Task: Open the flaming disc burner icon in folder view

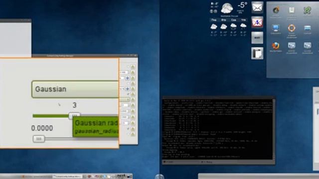Action: pyautogui.click(x=276, y=10)
